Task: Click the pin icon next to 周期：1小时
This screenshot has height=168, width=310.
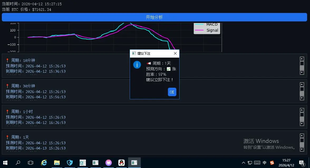Action: (7, 111)
